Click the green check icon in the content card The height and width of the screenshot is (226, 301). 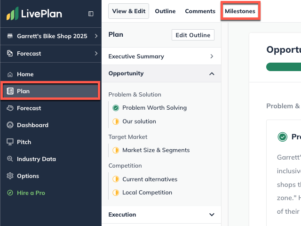pos(282,137)
